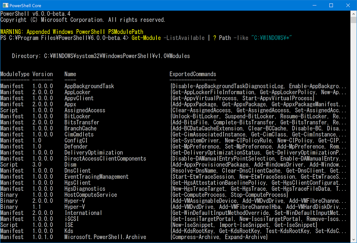Click the DirectAccessClientComponents module name

[x=105, y=159]
